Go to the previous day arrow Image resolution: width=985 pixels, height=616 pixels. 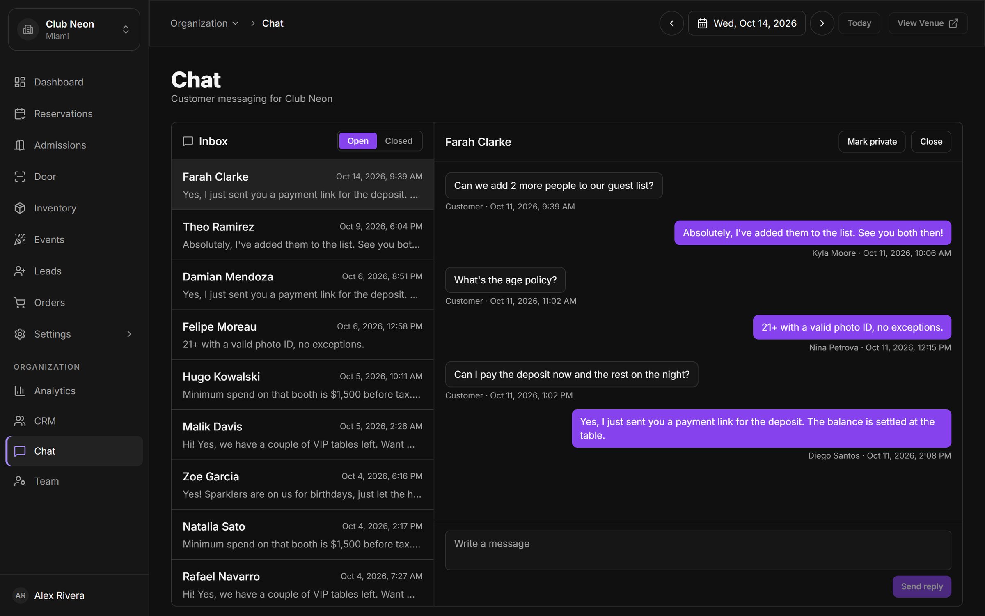pos(671,23)
